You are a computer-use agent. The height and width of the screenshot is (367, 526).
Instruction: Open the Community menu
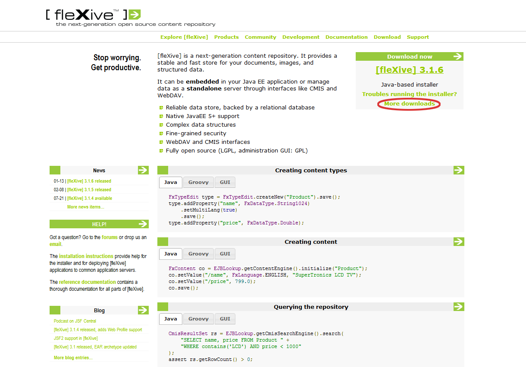pyautogui.click(x=260, y=37)
